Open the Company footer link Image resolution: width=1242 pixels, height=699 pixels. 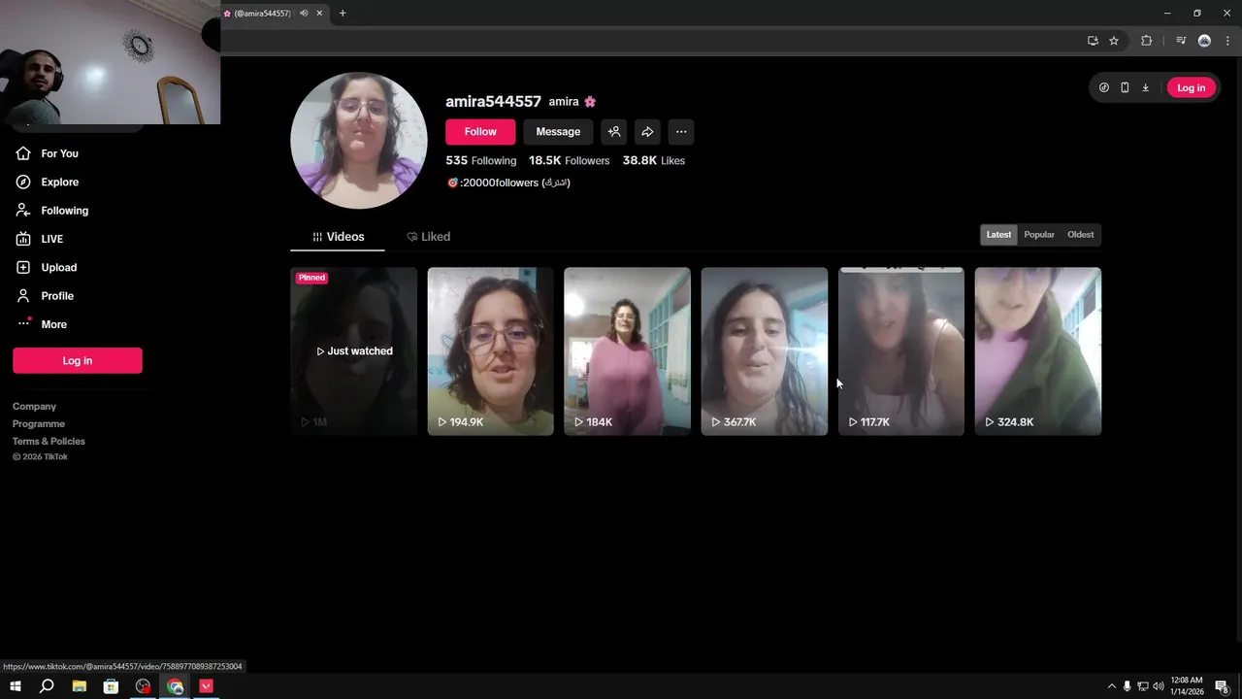click(x=34, y=407)
